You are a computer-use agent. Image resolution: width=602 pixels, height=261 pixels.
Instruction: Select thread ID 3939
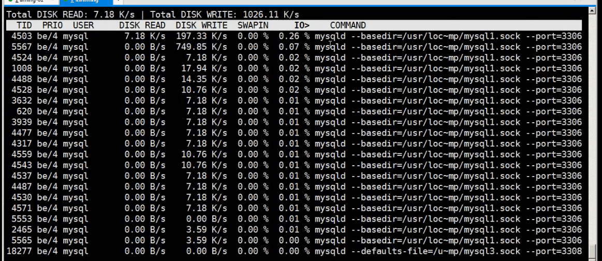click(22, 122)
